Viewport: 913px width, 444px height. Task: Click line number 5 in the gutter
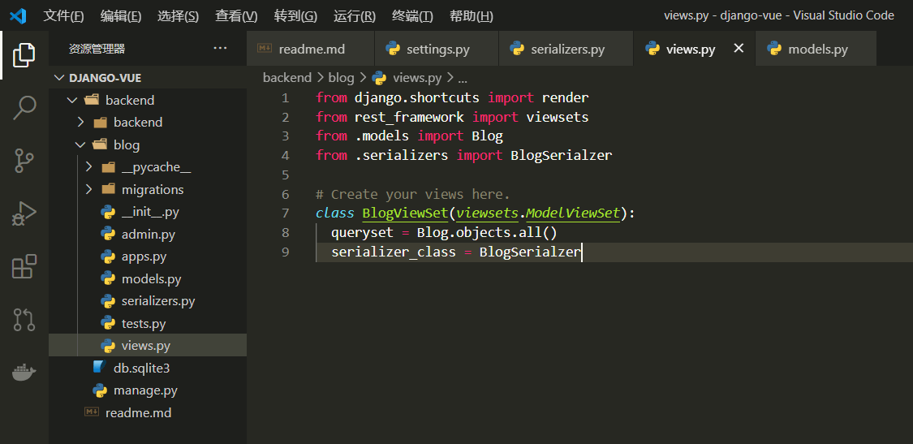285,175
